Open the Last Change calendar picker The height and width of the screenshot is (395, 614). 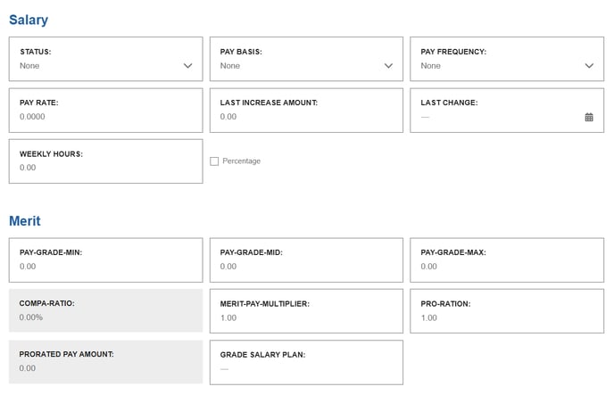(588, 117)
